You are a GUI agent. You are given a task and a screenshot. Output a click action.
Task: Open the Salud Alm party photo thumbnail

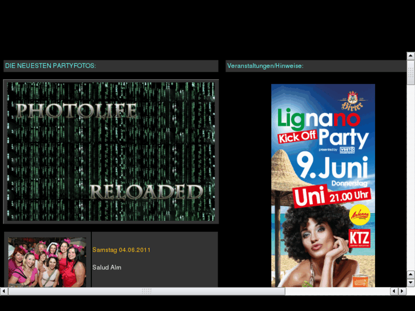click(x=47, y=262)
